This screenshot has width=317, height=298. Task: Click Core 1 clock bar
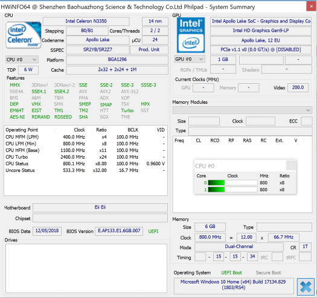point(232,189)
